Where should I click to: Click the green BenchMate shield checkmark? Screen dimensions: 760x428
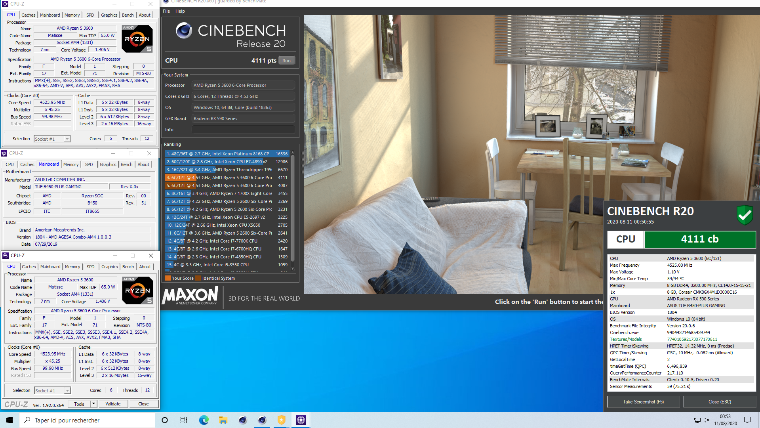pyautogui.click(x=745, y=215)
